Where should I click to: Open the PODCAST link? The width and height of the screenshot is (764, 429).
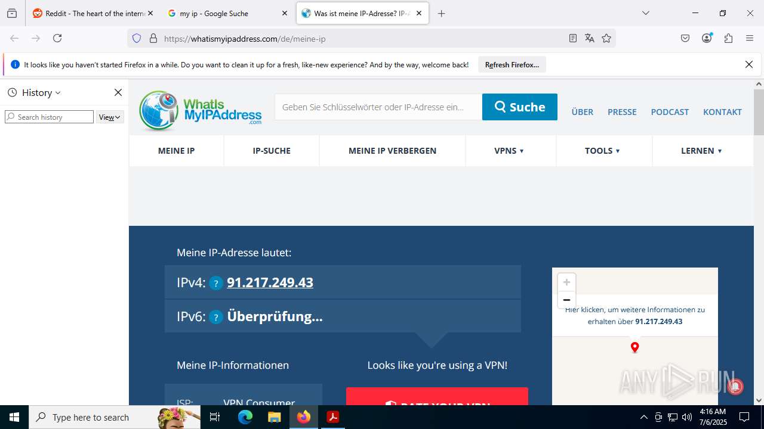click(670, 112)
